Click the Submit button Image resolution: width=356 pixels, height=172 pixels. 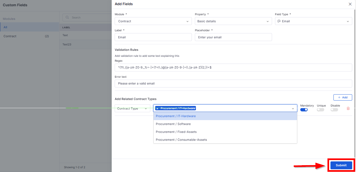tap(341, 165)
